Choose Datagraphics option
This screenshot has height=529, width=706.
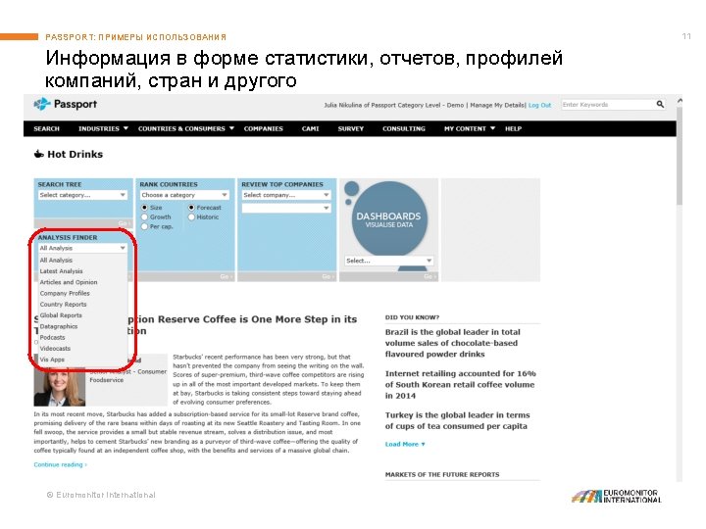59,326
